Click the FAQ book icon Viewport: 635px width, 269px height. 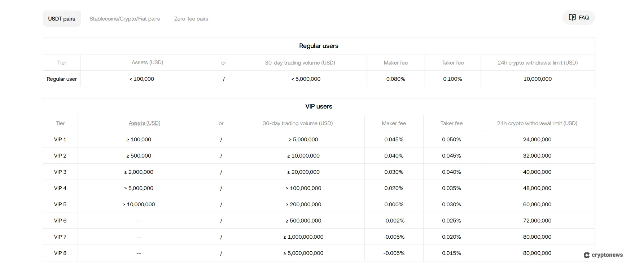pos(572,17)
